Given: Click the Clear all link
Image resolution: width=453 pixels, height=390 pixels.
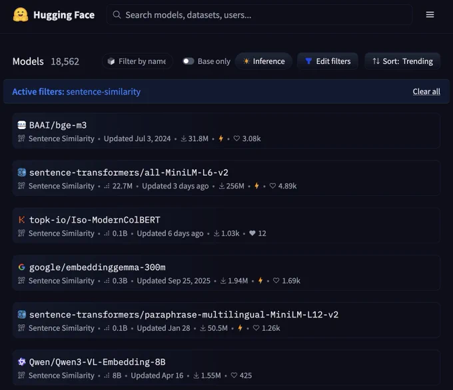Looking at the screenshot, I should coord(426,91).
